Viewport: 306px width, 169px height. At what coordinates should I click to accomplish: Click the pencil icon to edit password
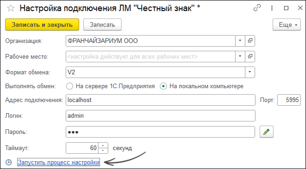tap(267, 132)
